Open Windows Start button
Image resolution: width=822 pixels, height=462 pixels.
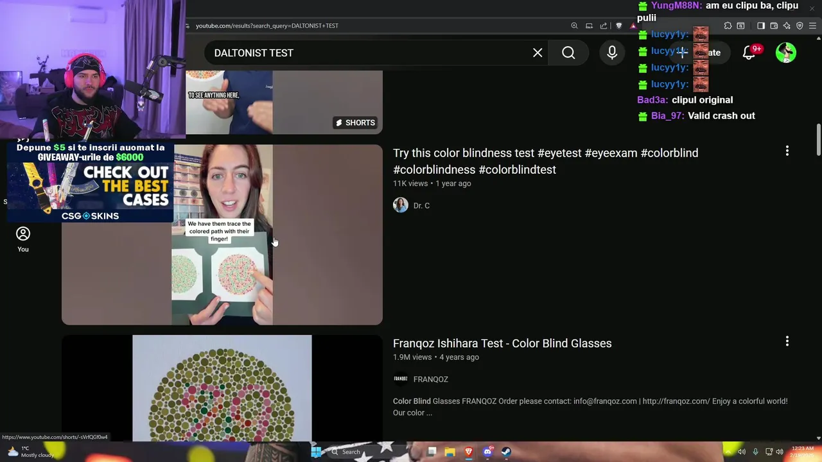316,452
